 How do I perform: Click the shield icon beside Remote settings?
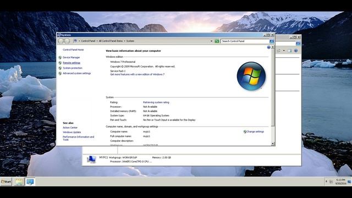pyautogui.click(x=60, y=63)
